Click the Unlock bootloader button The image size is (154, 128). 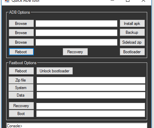55,71
